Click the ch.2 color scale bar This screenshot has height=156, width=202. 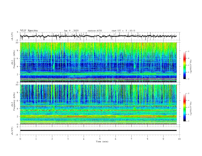tap(184, 107)
